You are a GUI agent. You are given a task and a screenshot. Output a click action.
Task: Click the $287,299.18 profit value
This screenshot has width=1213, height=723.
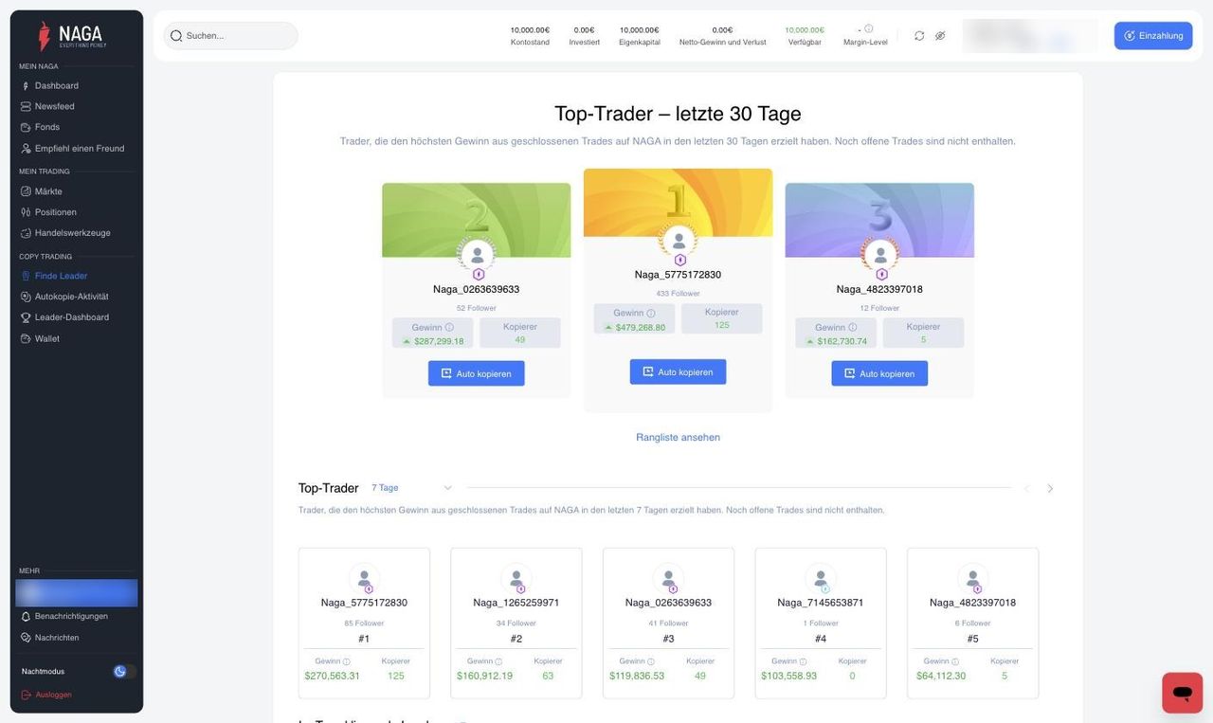click(439, 342)
